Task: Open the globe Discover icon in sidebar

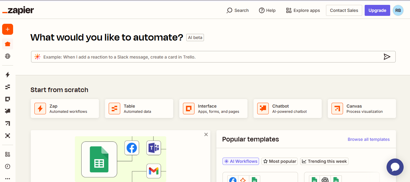Action: tap(8, 56)
